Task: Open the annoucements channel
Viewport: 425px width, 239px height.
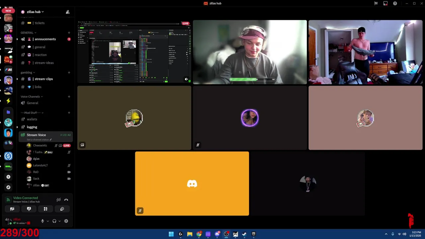Action: (46, 39)
